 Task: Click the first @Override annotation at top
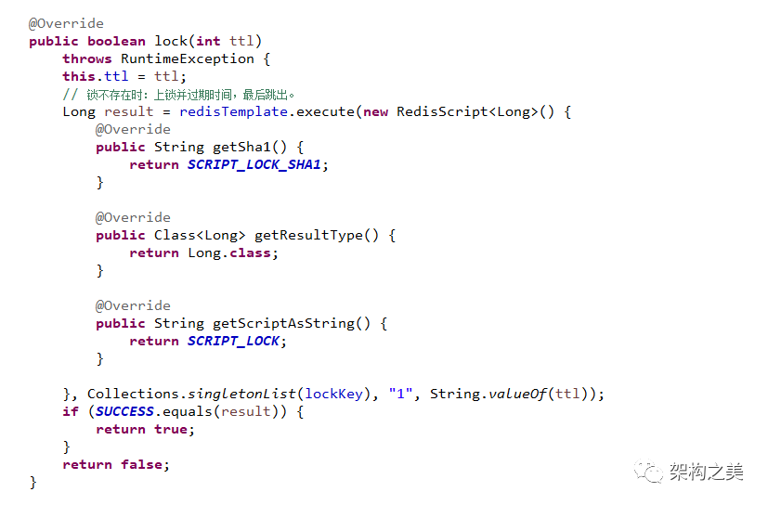click(66, 23)
